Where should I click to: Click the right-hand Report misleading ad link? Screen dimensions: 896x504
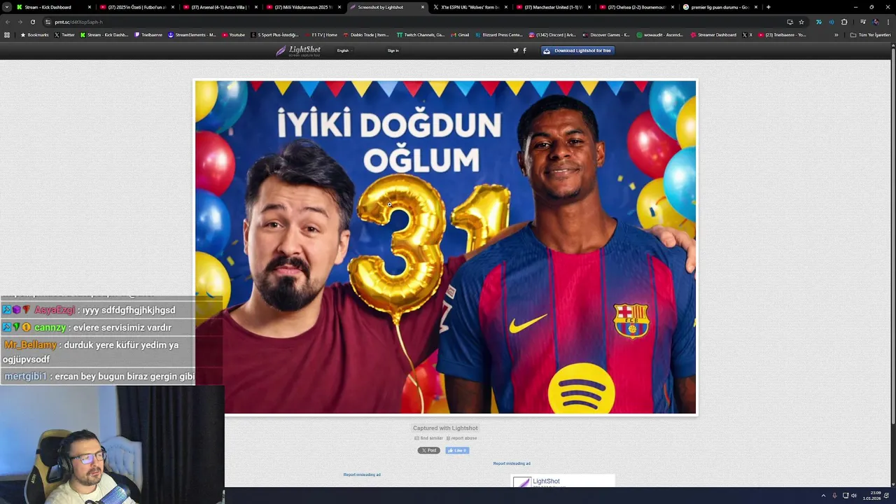512,463
